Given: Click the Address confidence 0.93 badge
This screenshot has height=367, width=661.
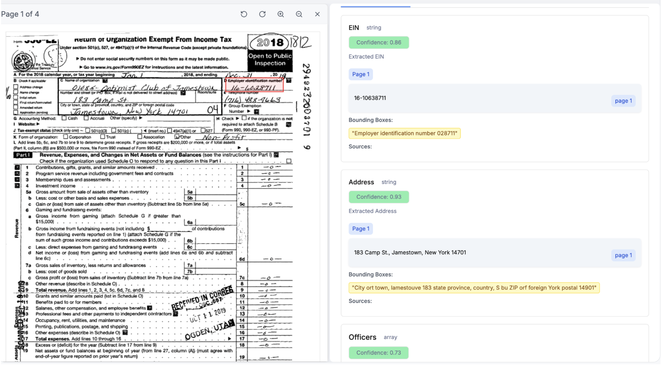Looking at the screenshot, I should 378,197.
